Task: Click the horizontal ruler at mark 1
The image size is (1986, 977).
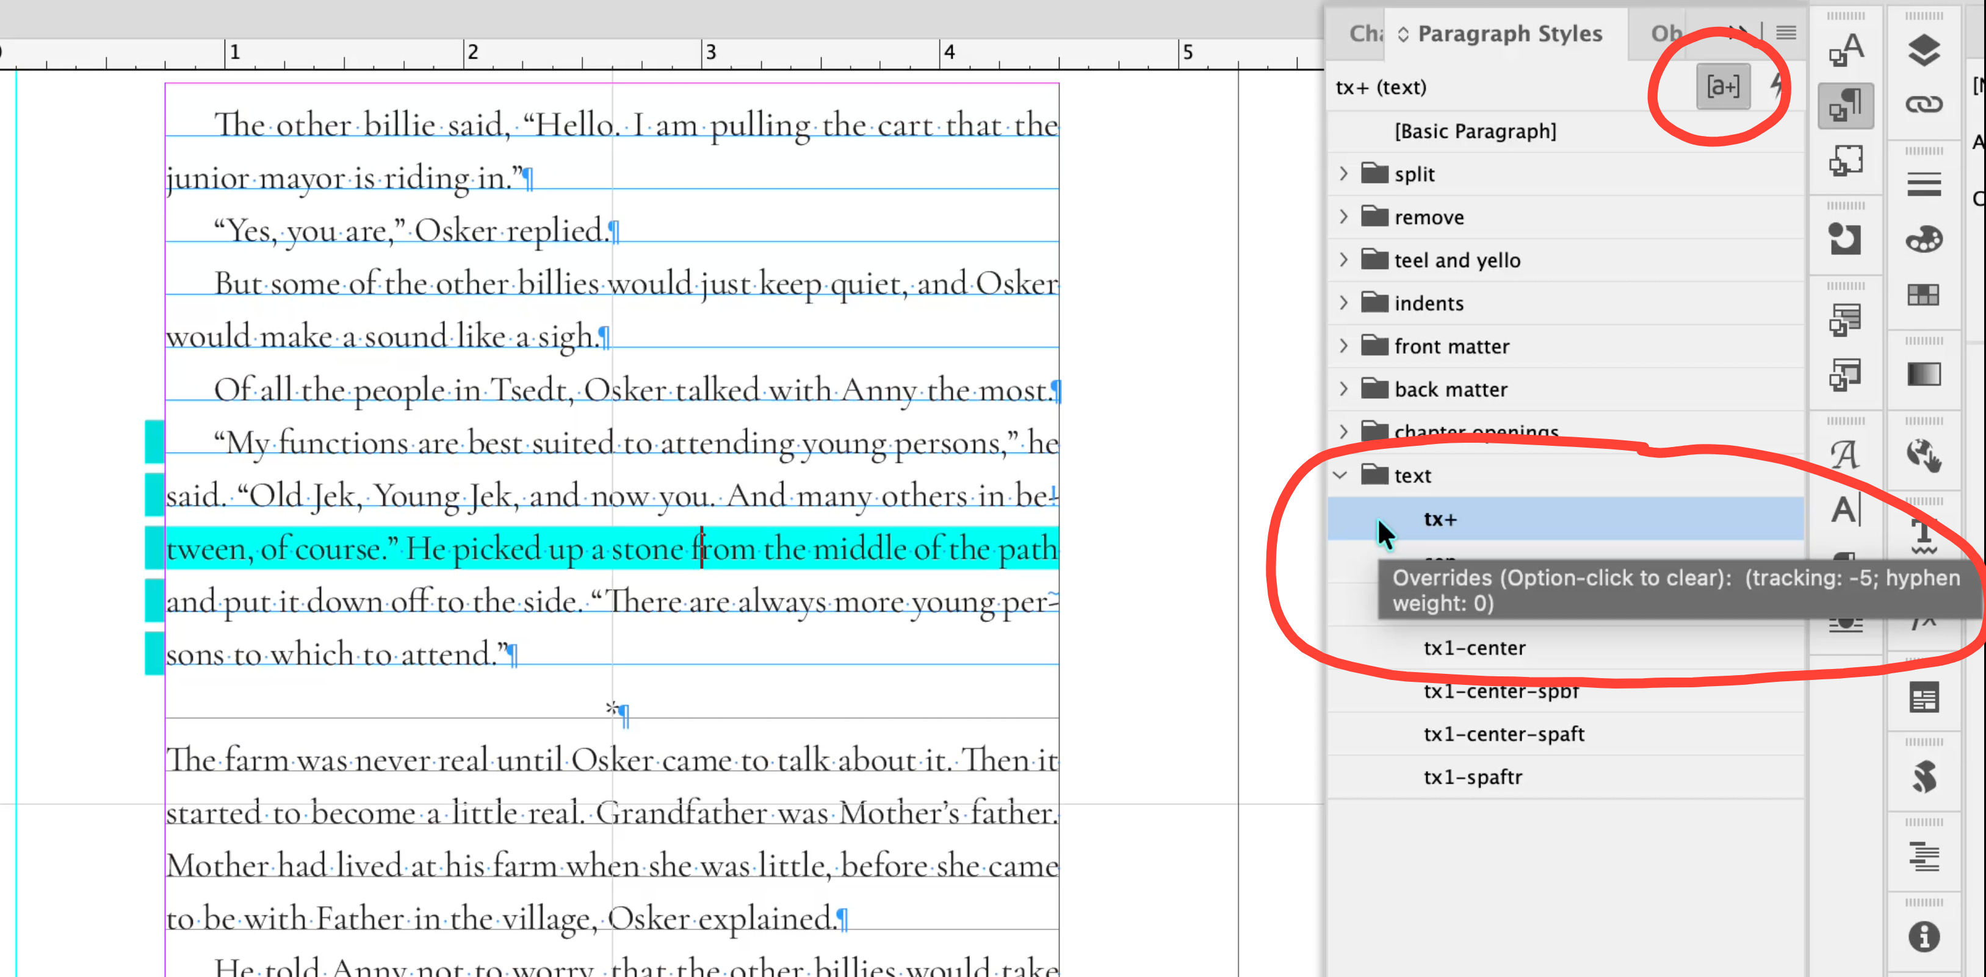Action: click(234, 52)
